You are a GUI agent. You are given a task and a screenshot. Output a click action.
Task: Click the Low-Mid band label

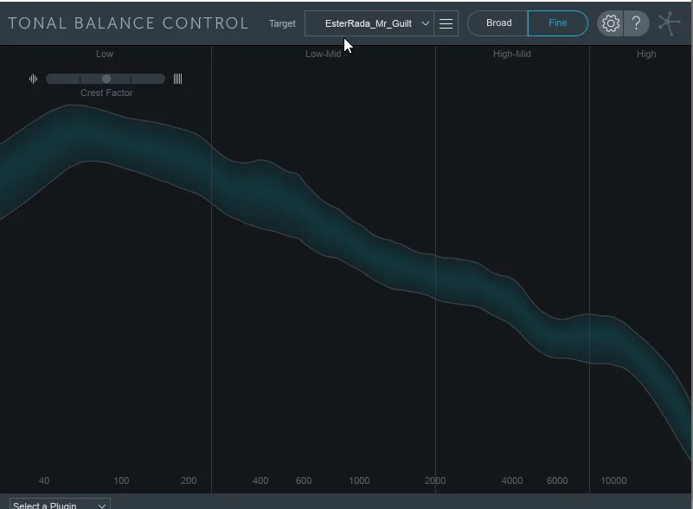tap(323, 54)
